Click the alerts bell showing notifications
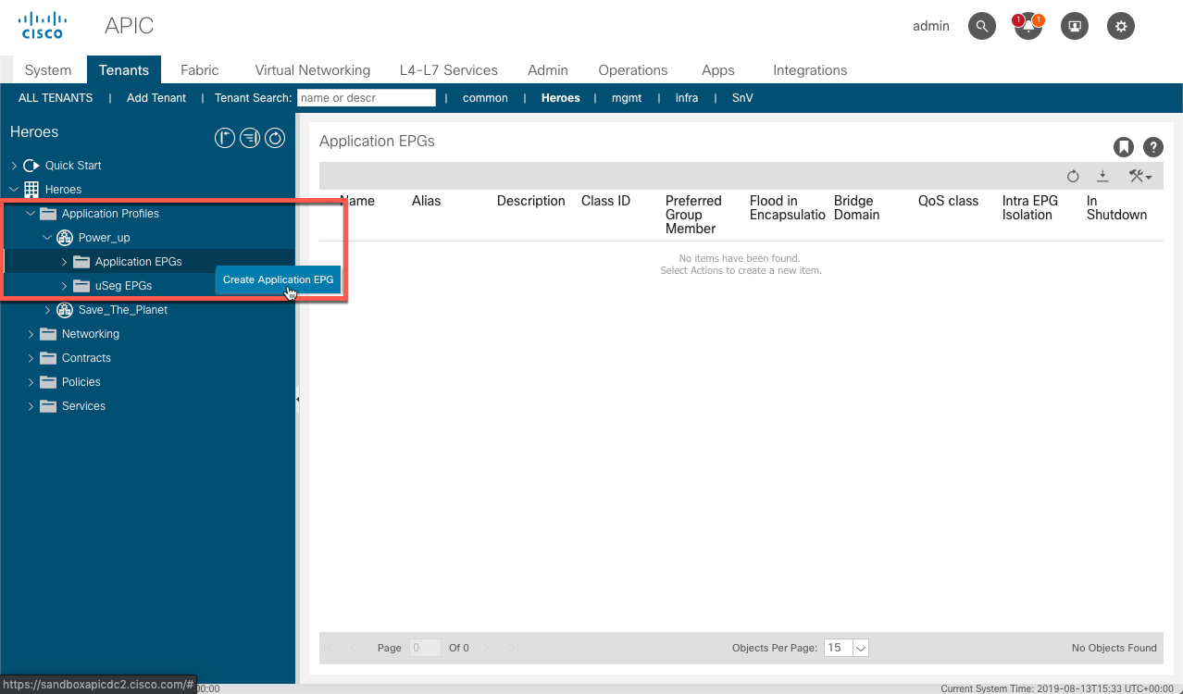This screenshot has height=694, width=1183. click(x=1027, y=26)
